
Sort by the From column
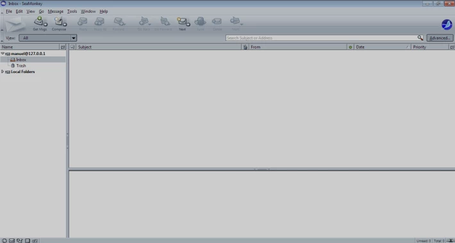click(x=298, y=47)
